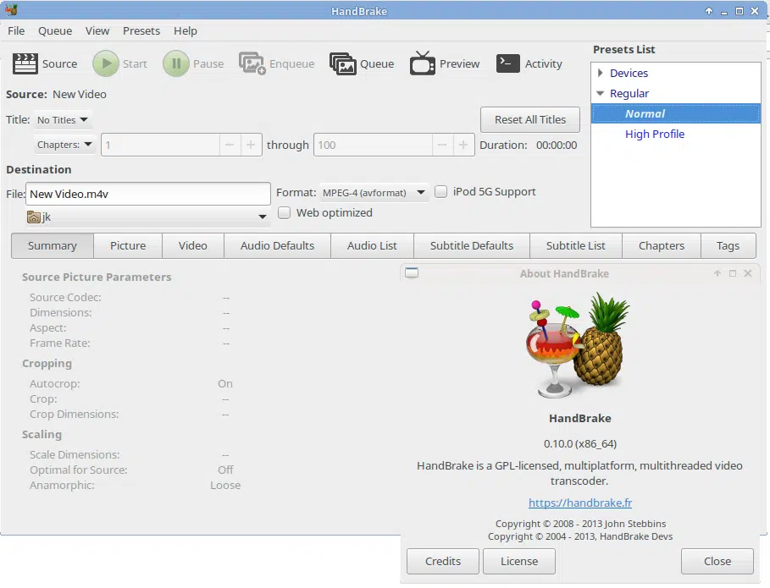Open the Preview television icon
770x588 pixels.
coord(422,63)
